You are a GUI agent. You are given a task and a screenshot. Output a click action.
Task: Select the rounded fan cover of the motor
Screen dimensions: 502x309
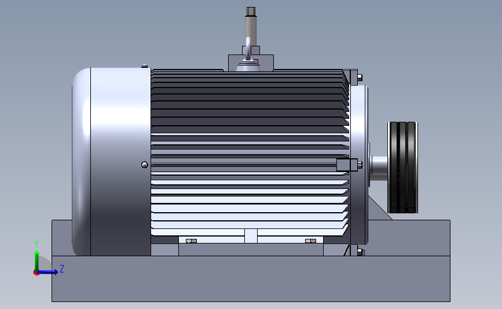tap(111, 162)
